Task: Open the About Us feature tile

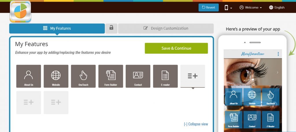Action: [x=29, y=76]
